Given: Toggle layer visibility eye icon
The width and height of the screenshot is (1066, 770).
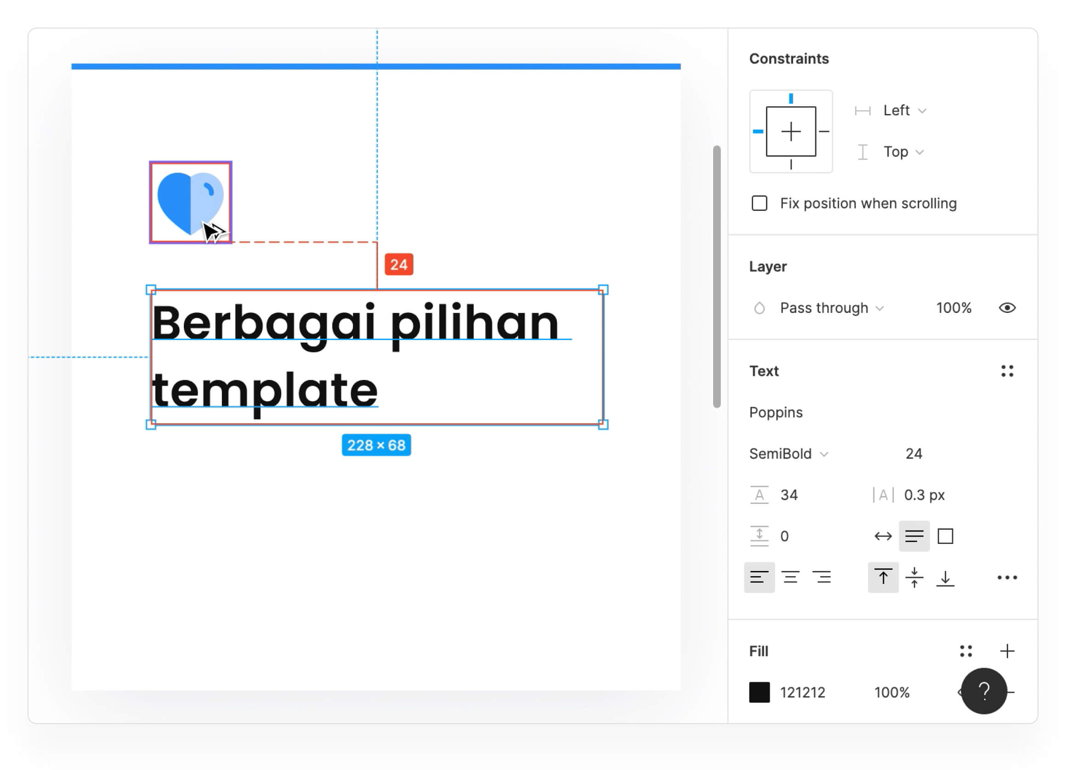Looking at the screenshot, I should pyautogui.click(x=1007, y=308).
